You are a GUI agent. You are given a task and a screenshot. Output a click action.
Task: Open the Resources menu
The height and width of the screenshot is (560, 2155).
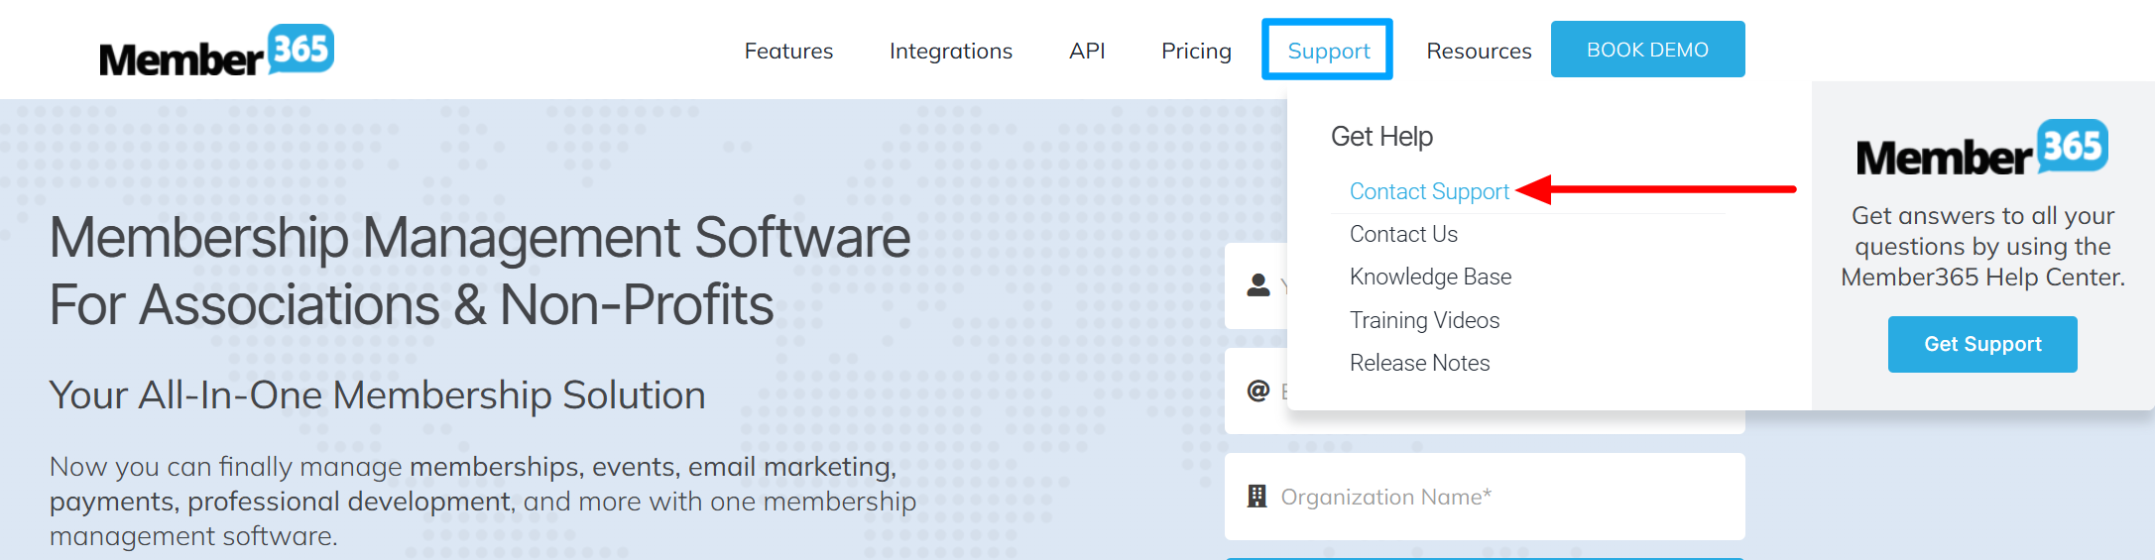(1479, 51)
